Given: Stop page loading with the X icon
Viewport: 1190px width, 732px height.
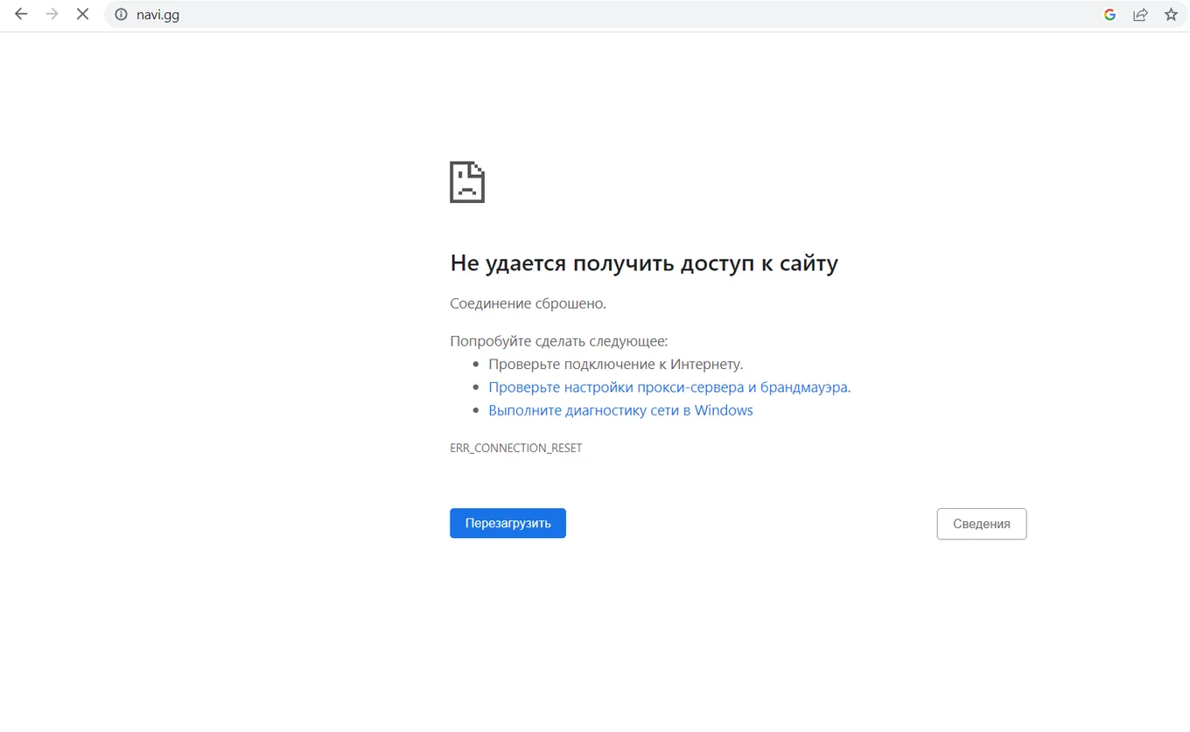Looking at the screenshot, I should [82, 14].
